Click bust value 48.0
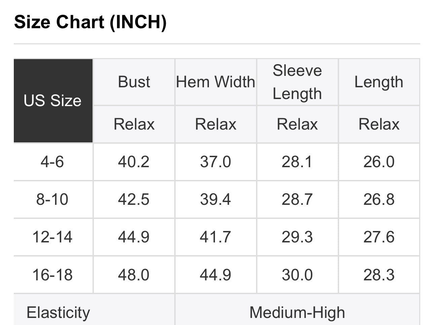The width and height of the screenshot is (434, 325). pos(134,275)
